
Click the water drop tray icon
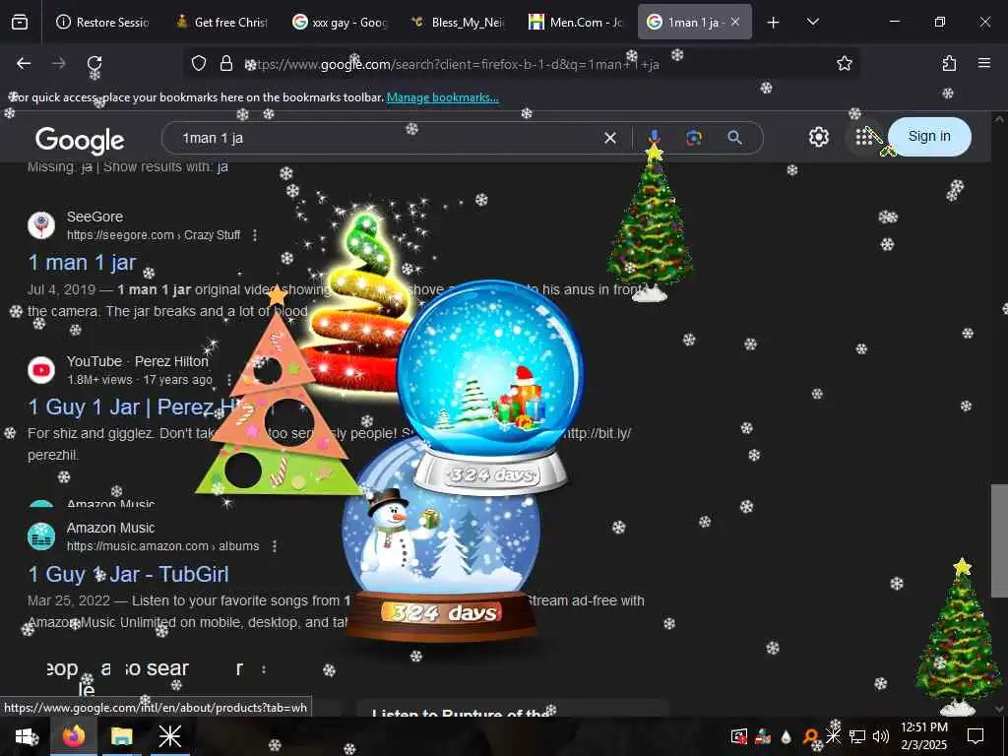pos(786,736)
